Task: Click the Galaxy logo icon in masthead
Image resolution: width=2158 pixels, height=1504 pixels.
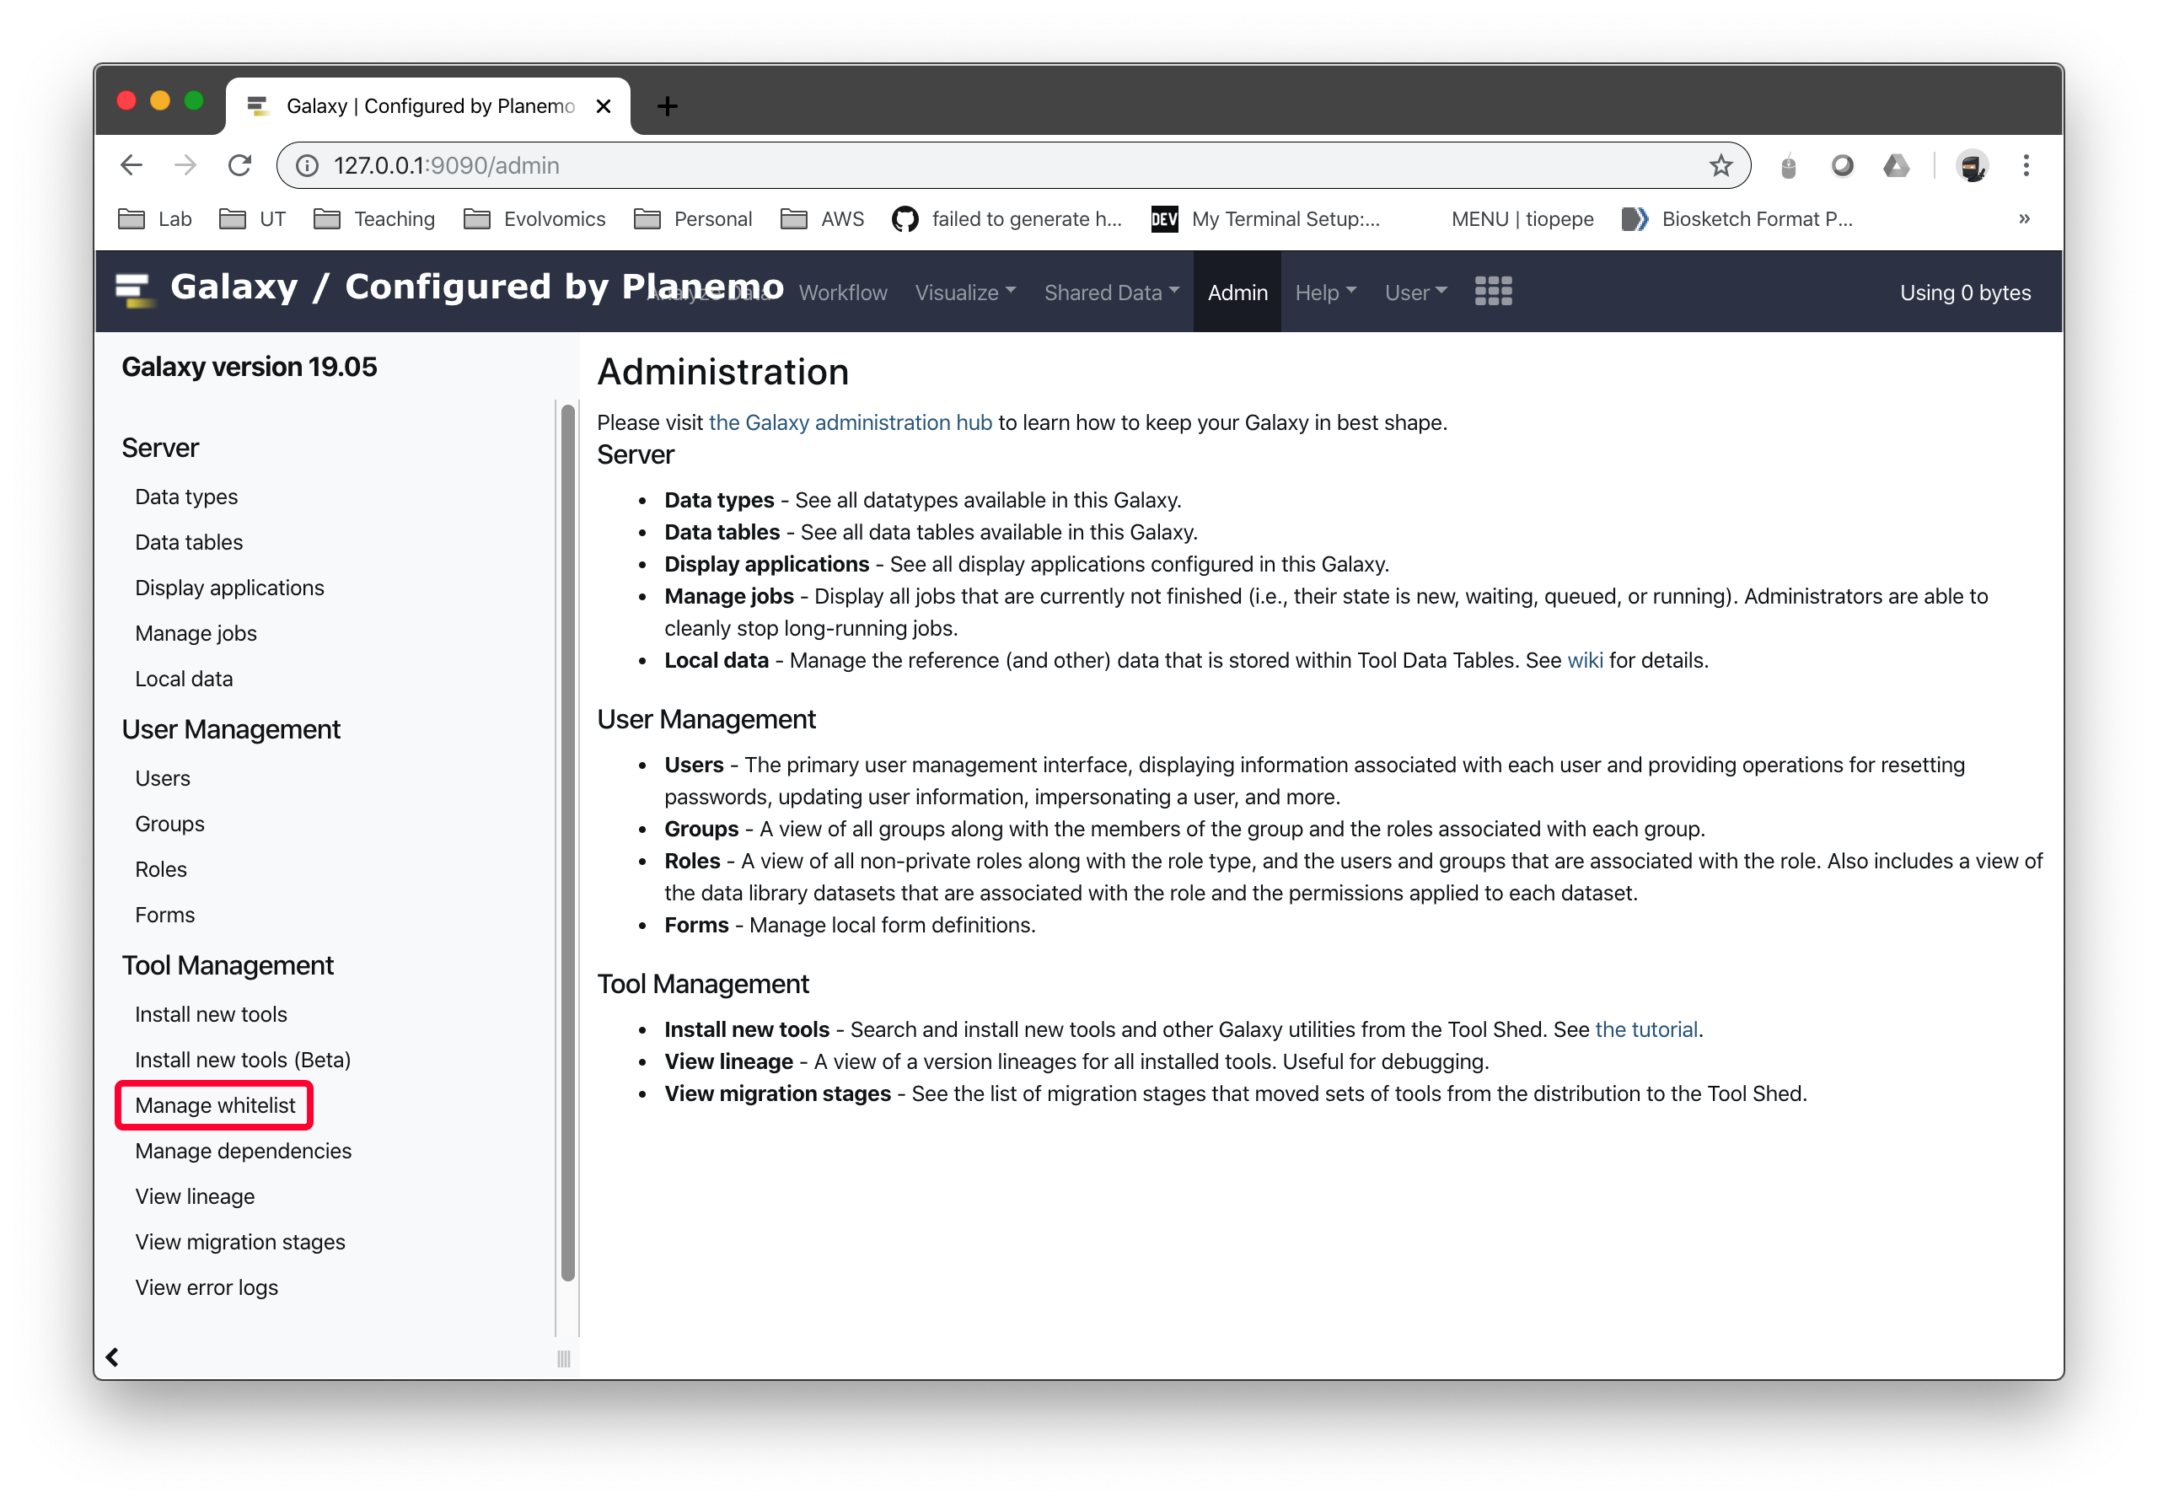Action: pyautogui.click(x=133, y=289)
